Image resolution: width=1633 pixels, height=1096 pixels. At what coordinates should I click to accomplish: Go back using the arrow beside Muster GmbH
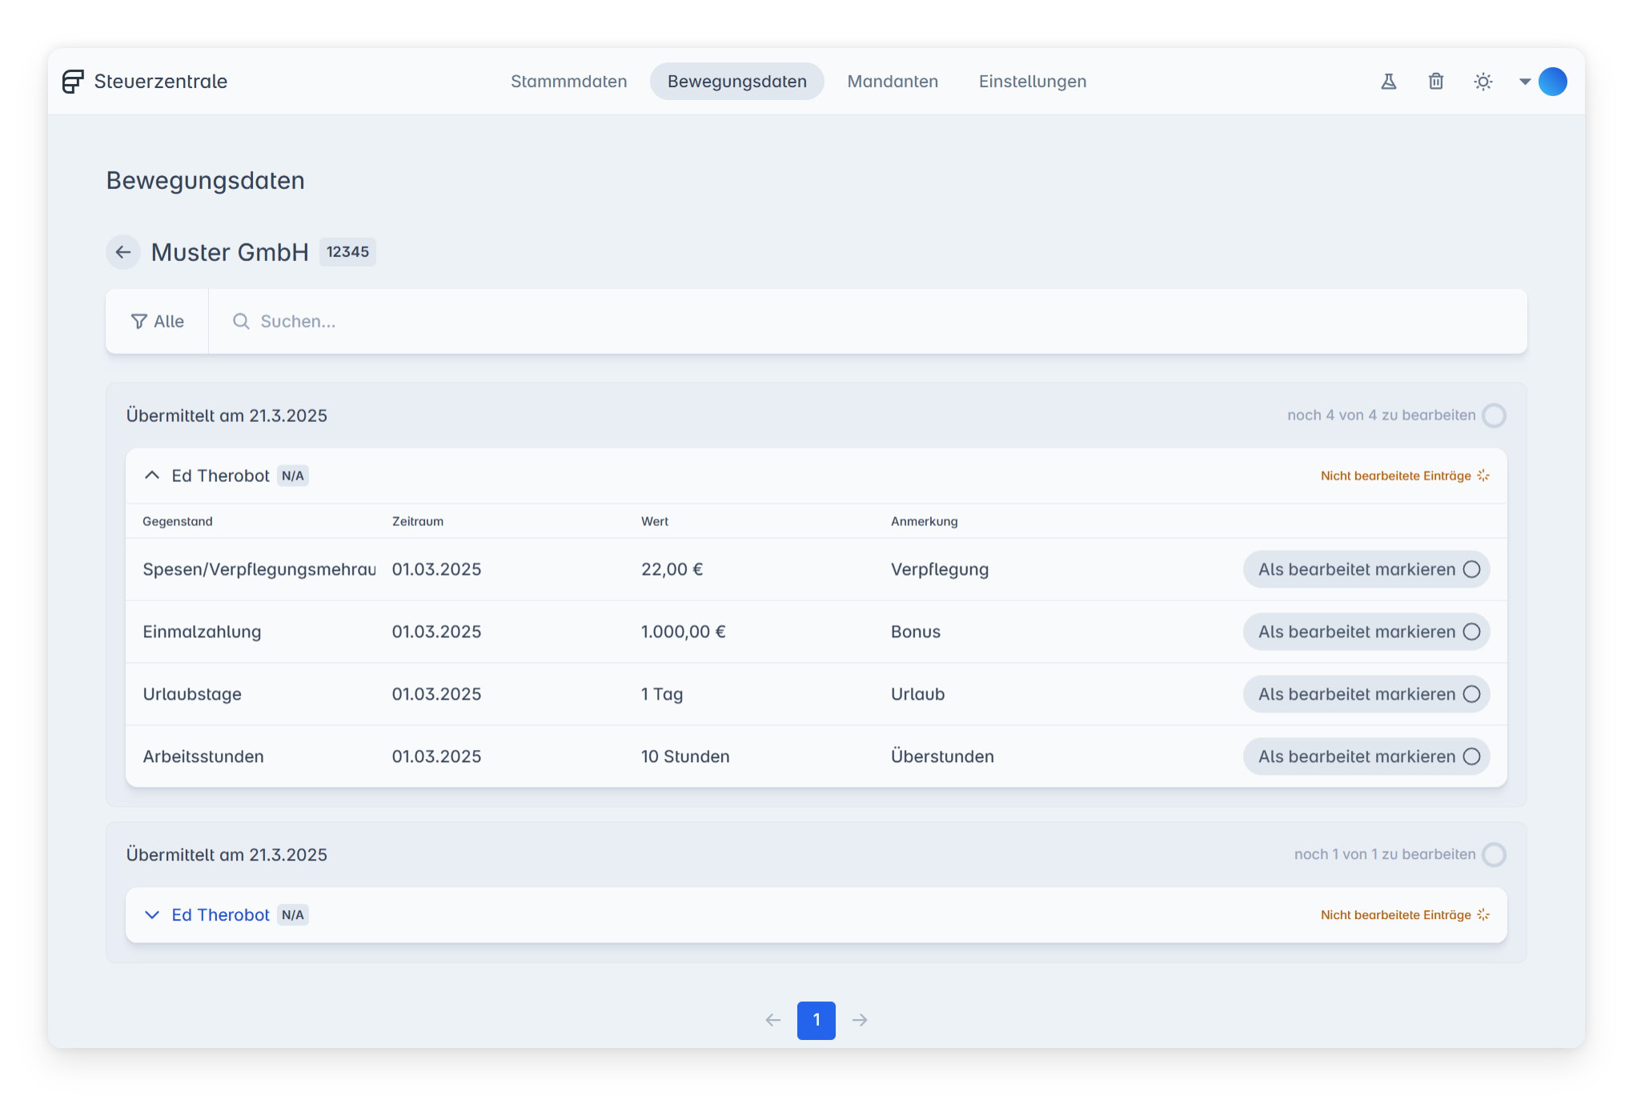[123, 252]
